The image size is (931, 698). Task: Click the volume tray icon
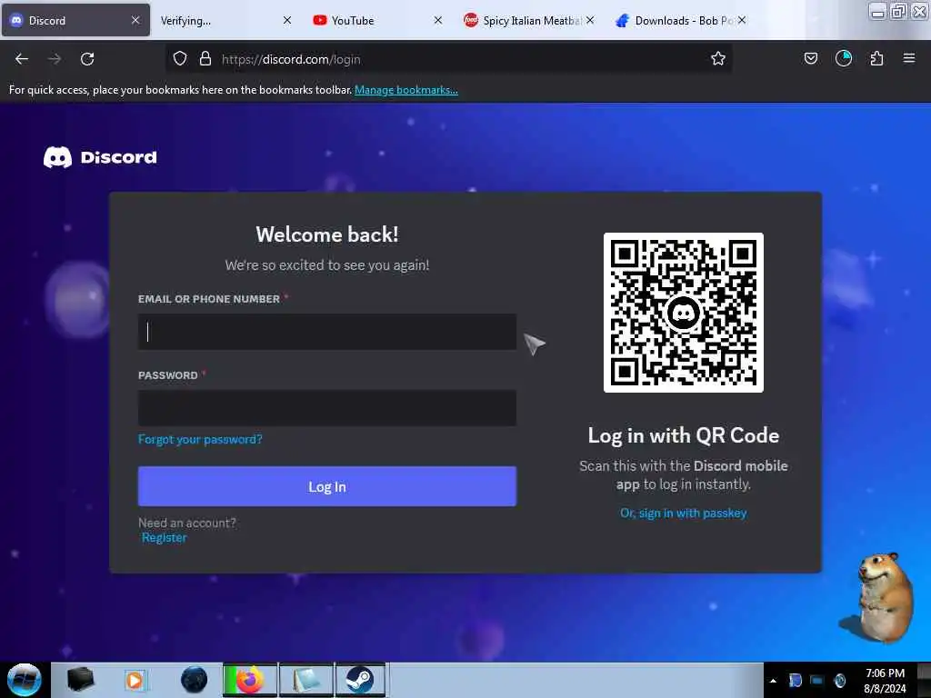click(x=839, y=680)
